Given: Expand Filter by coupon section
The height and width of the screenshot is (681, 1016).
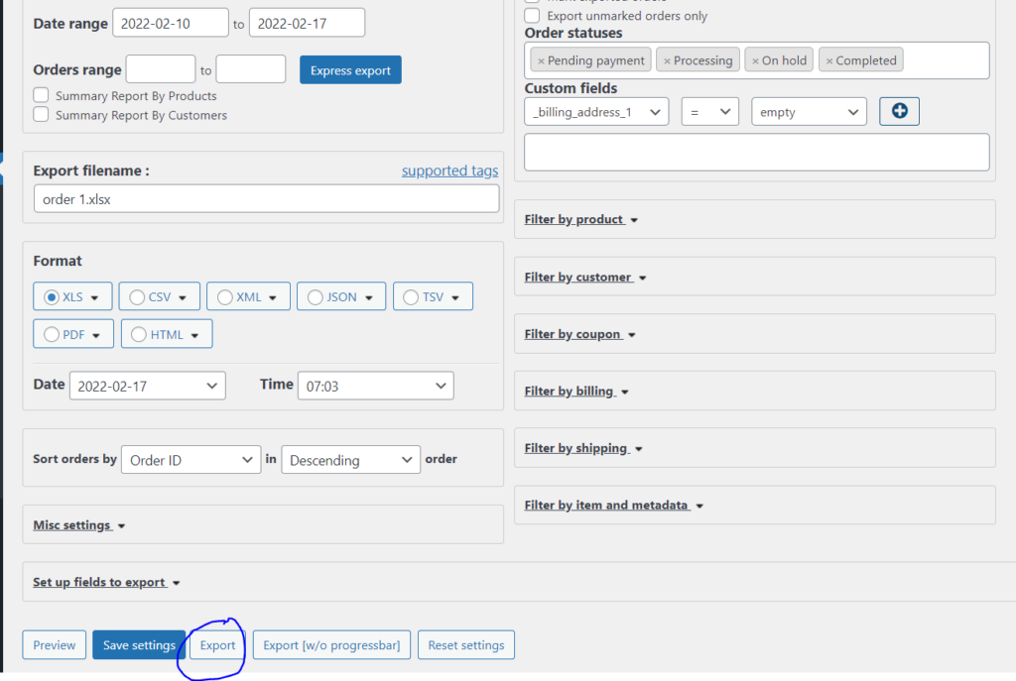Looking at the screenshot, I should click(579, 334).
